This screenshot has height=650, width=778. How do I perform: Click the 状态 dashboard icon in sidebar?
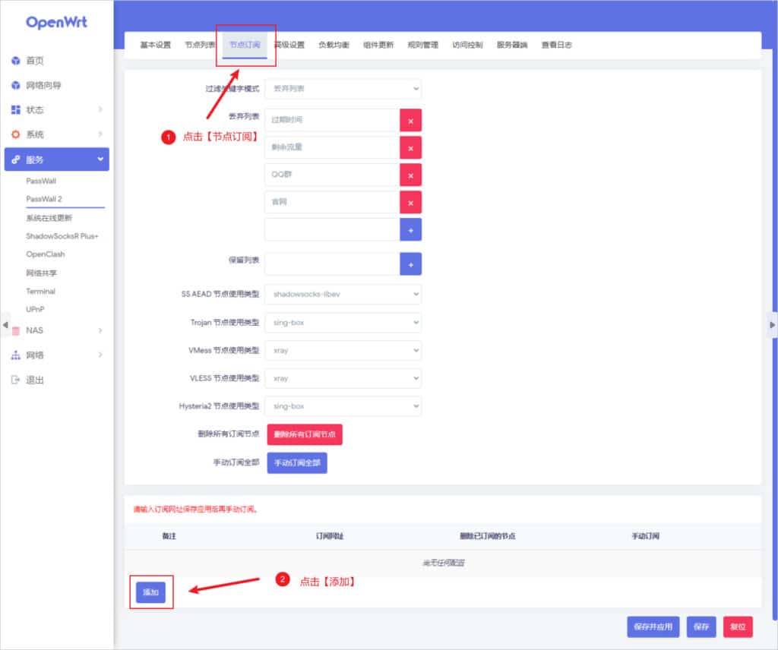16,110
